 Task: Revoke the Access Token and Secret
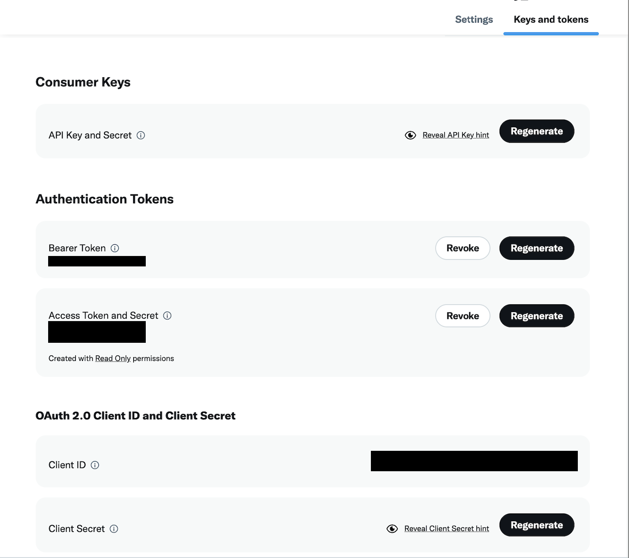click(x=463, y=316)
